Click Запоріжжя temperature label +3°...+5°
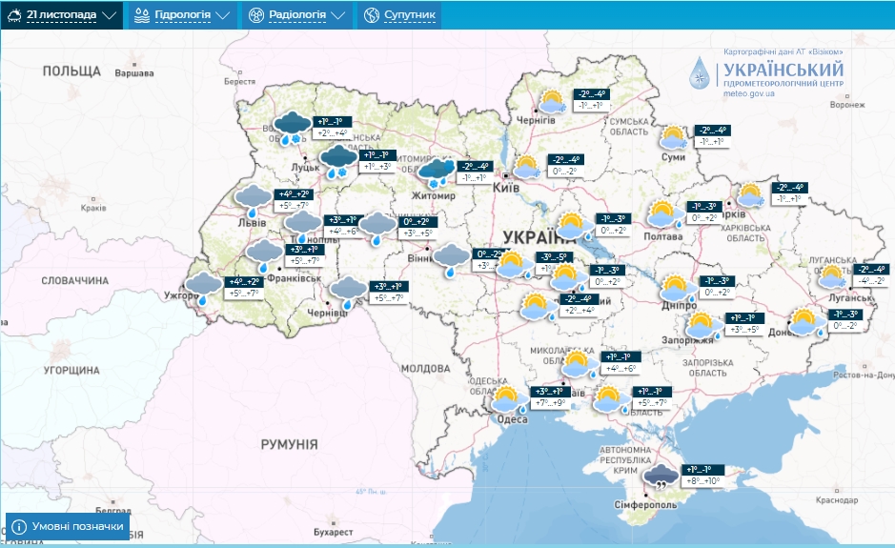This screenshot has height=548, width=895. pos(745,329)
